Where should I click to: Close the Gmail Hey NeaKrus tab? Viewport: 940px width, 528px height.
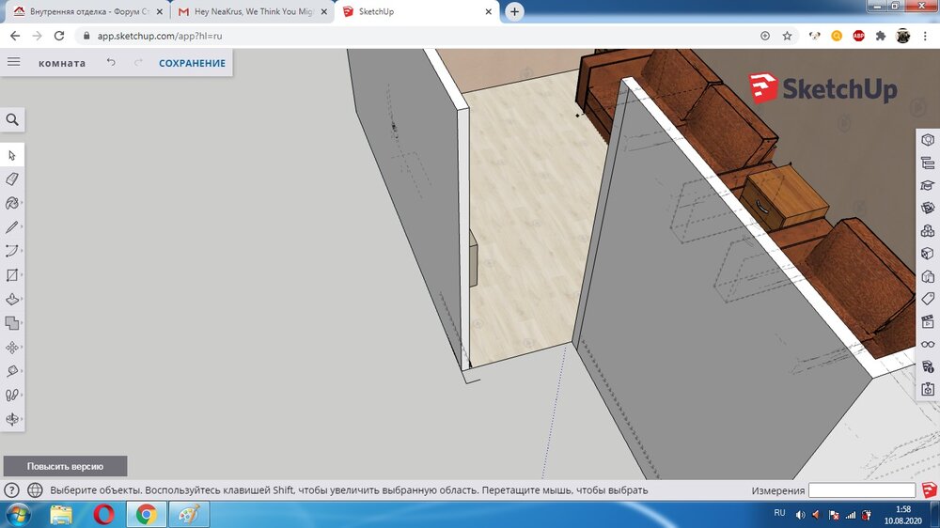coord(323,11)
